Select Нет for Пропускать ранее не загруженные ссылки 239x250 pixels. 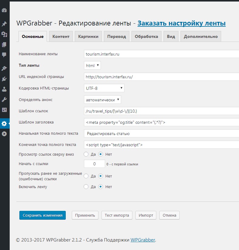click(101, 176)
